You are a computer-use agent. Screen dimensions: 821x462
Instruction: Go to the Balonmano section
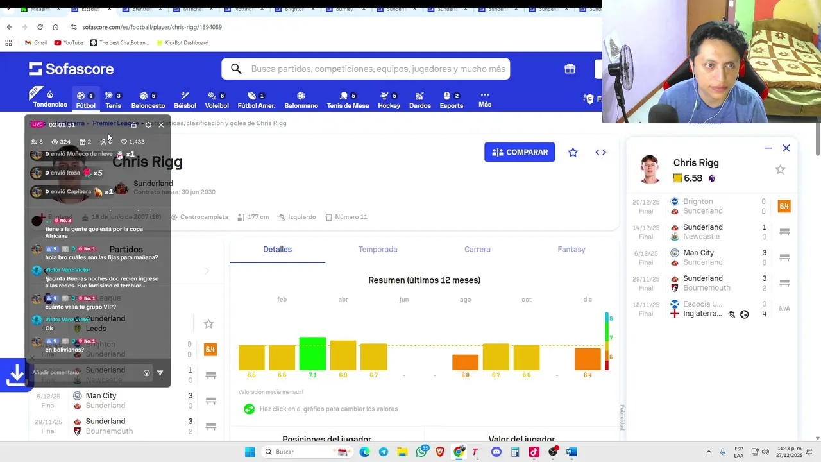coord(301,100)
